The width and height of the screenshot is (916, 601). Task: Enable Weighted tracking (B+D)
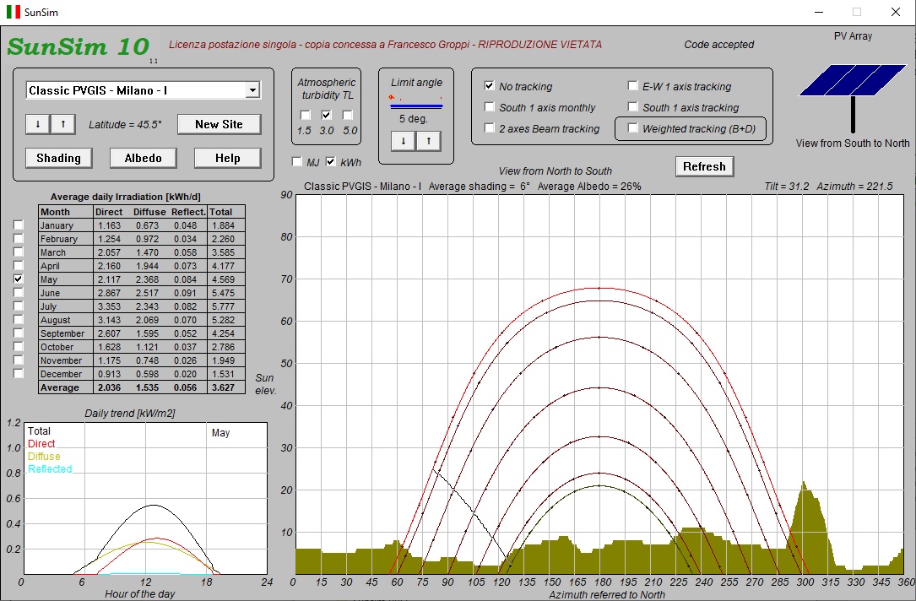point(632,128)
